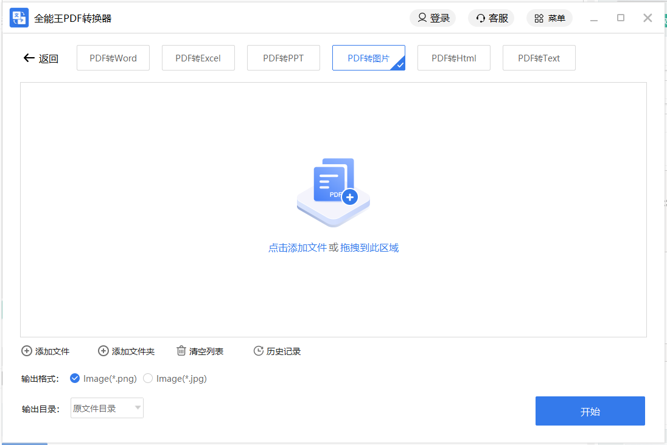Image resolution: width=667 pixels, height=445 pixels.
Task: Click the 输出目录 dropdown arrow
Action: (138, 408)
